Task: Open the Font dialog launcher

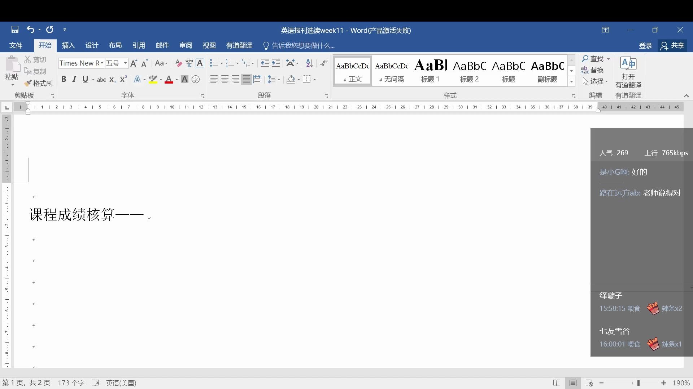Action: click(x=202, y=96)
